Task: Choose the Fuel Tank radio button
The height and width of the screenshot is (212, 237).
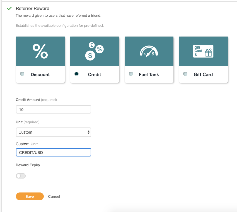Action: [131, 74]
